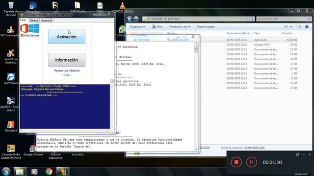The width and height of the screenshot is (314, 176).
Task: Click Abrir in Explorer toolbar
Action: pyautogui.click(x=157, y=26)
